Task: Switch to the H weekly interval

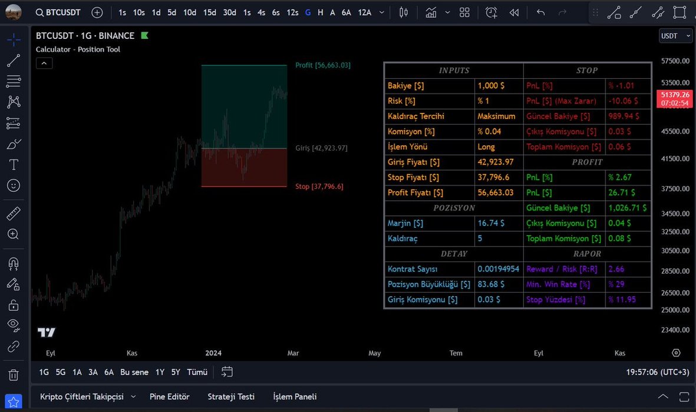Action: (x=321, y=12)
